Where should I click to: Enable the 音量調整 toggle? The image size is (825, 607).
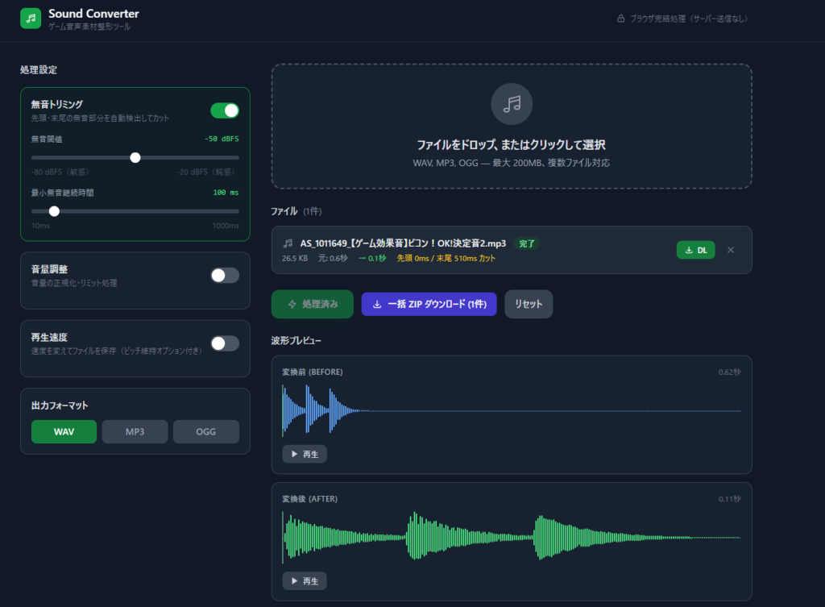[225, 275]
